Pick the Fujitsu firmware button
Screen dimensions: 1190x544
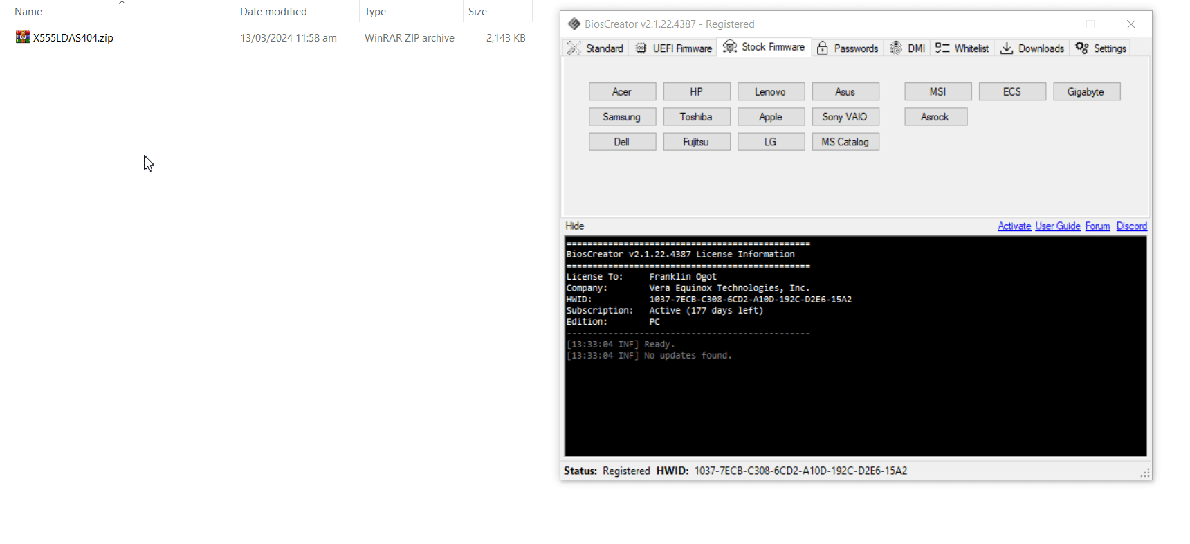click(697, 141)
